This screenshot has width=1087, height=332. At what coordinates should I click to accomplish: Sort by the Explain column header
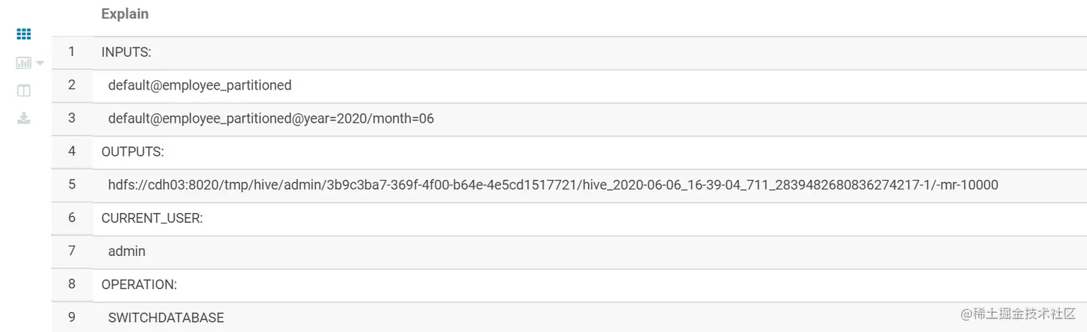125,14
